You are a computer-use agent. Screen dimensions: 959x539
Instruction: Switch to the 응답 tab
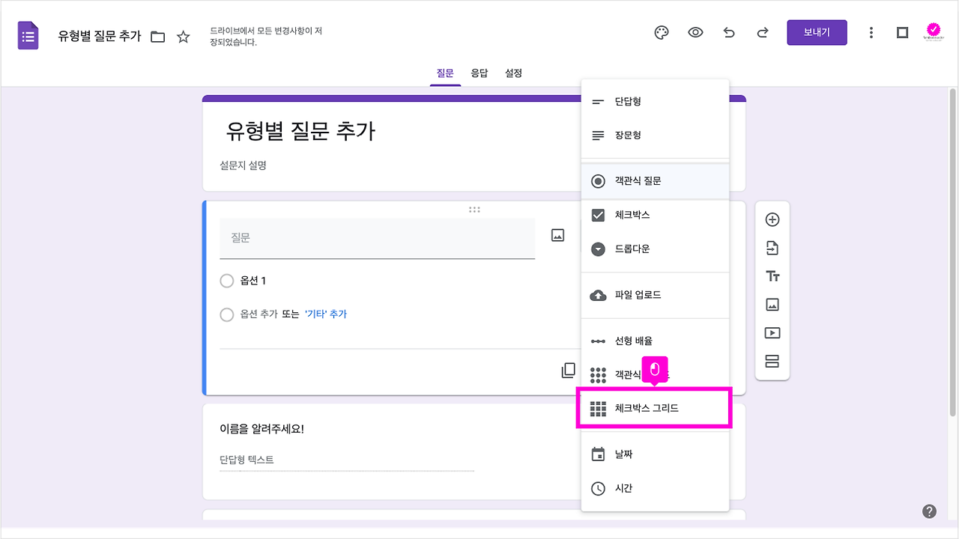[x=479, y=73]
